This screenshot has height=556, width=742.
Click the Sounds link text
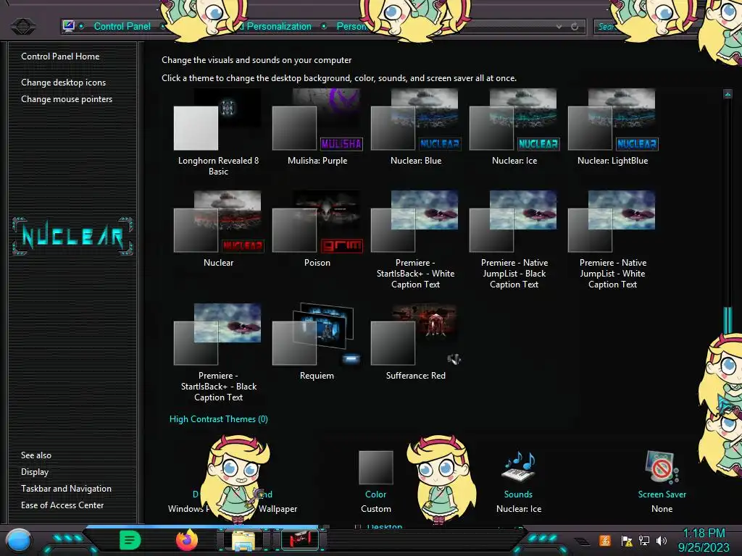pyautogui.click(x=518, y=494)
